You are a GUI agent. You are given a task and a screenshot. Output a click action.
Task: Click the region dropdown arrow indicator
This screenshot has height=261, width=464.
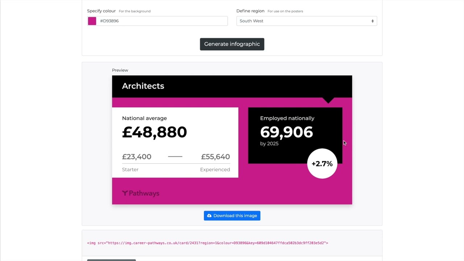tap(372, 21)
